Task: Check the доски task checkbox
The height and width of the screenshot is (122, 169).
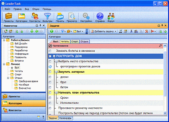Action: click(50, 77)
